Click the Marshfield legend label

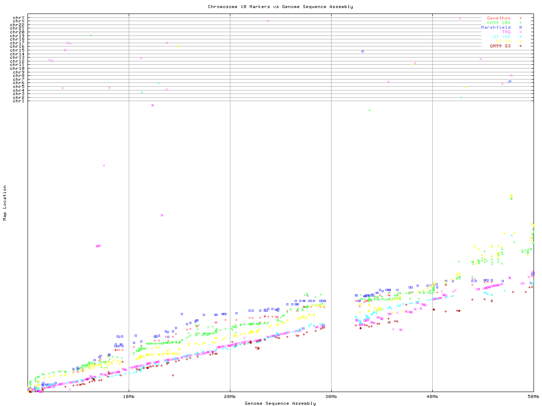click(x=495, y=27)
